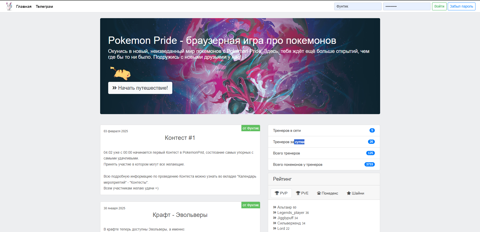Click the Всего тренеров row
This screenshot has width=480, height=232.
point(324,153)
